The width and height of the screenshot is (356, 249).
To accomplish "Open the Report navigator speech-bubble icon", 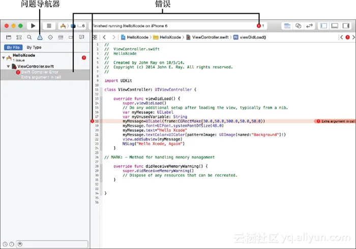I will tap(81, 37).
